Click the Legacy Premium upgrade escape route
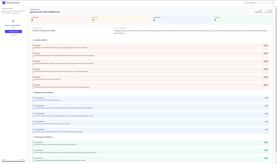Screen dimensions: 277x163 tap(151, 152)
